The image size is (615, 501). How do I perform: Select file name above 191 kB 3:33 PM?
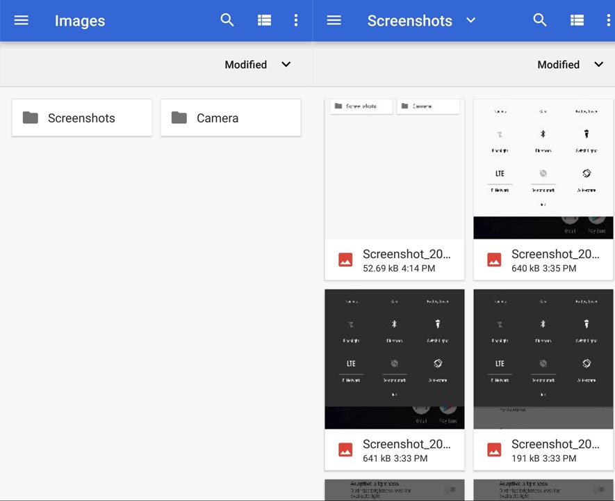coord(555,444)
